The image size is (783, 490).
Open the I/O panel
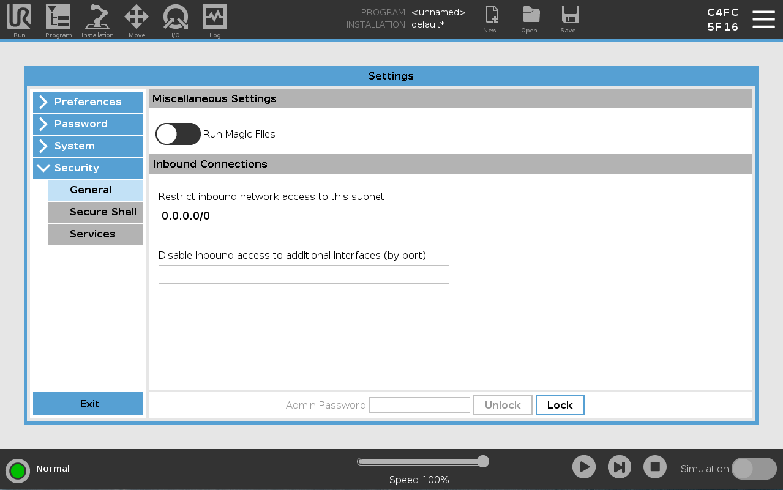pyautogui.click(x=176, y=20)
